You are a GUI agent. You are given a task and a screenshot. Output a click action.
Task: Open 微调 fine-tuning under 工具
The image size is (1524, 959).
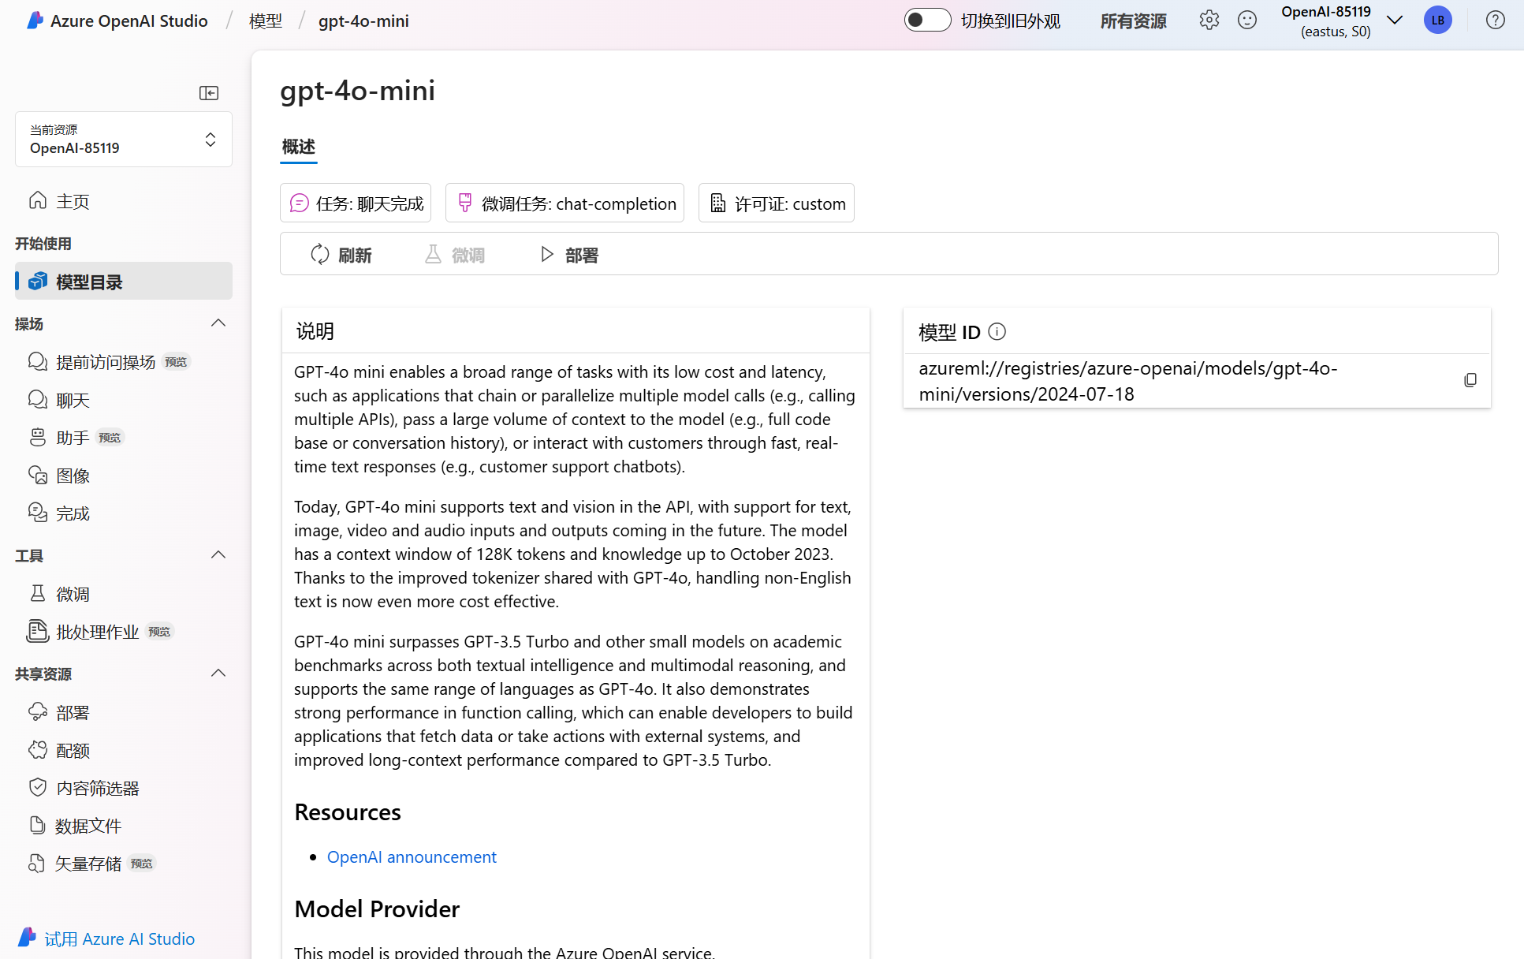[x=124, y=594]
